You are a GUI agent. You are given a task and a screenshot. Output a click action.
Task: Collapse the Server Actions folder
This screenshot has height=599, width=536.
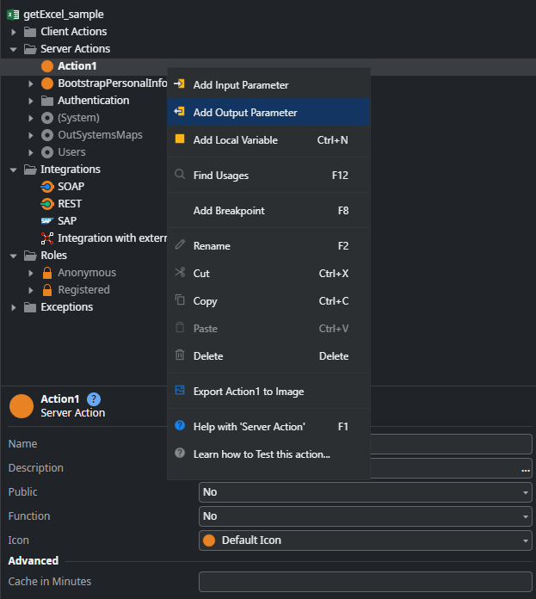click(14, 49)
